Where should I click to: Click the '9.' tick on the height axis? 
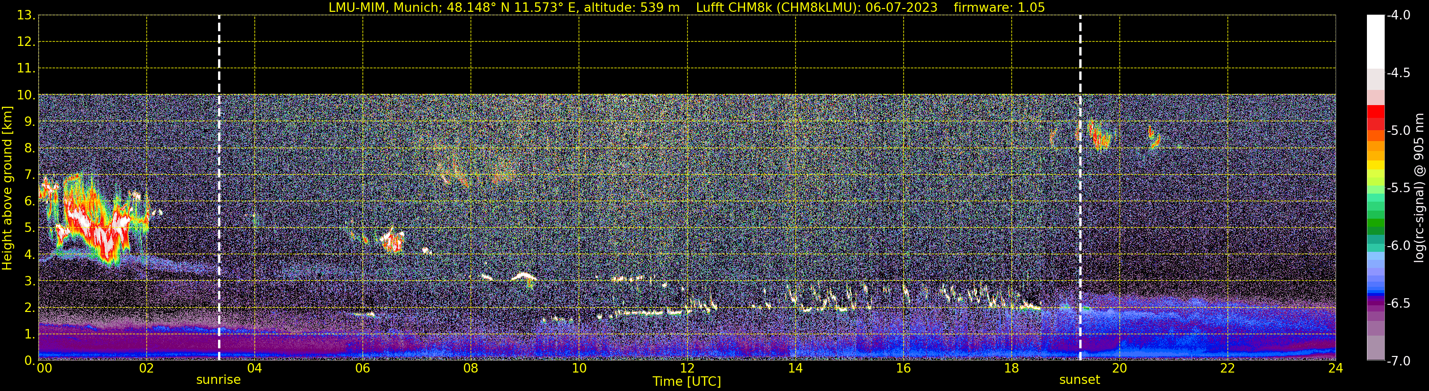click(x=29, y=122)
